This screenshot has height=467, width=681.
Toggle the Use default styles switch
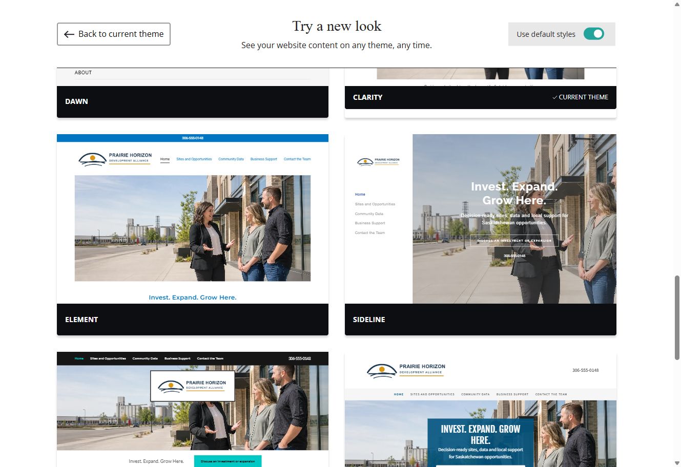[593, 34]
